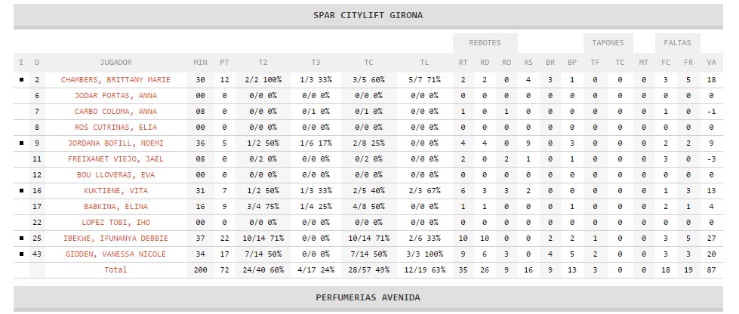The height and width of the screenshot is (314, 739).
Task: Click GIDDEN, VANESSA NICOLE player link
Action: pyautogui.click(x=115, y=254)
